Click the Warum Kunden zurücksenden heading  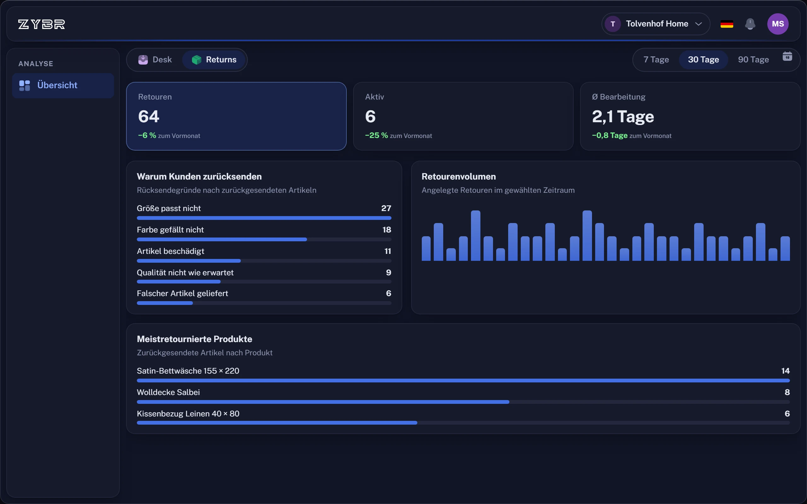[199, 177]
